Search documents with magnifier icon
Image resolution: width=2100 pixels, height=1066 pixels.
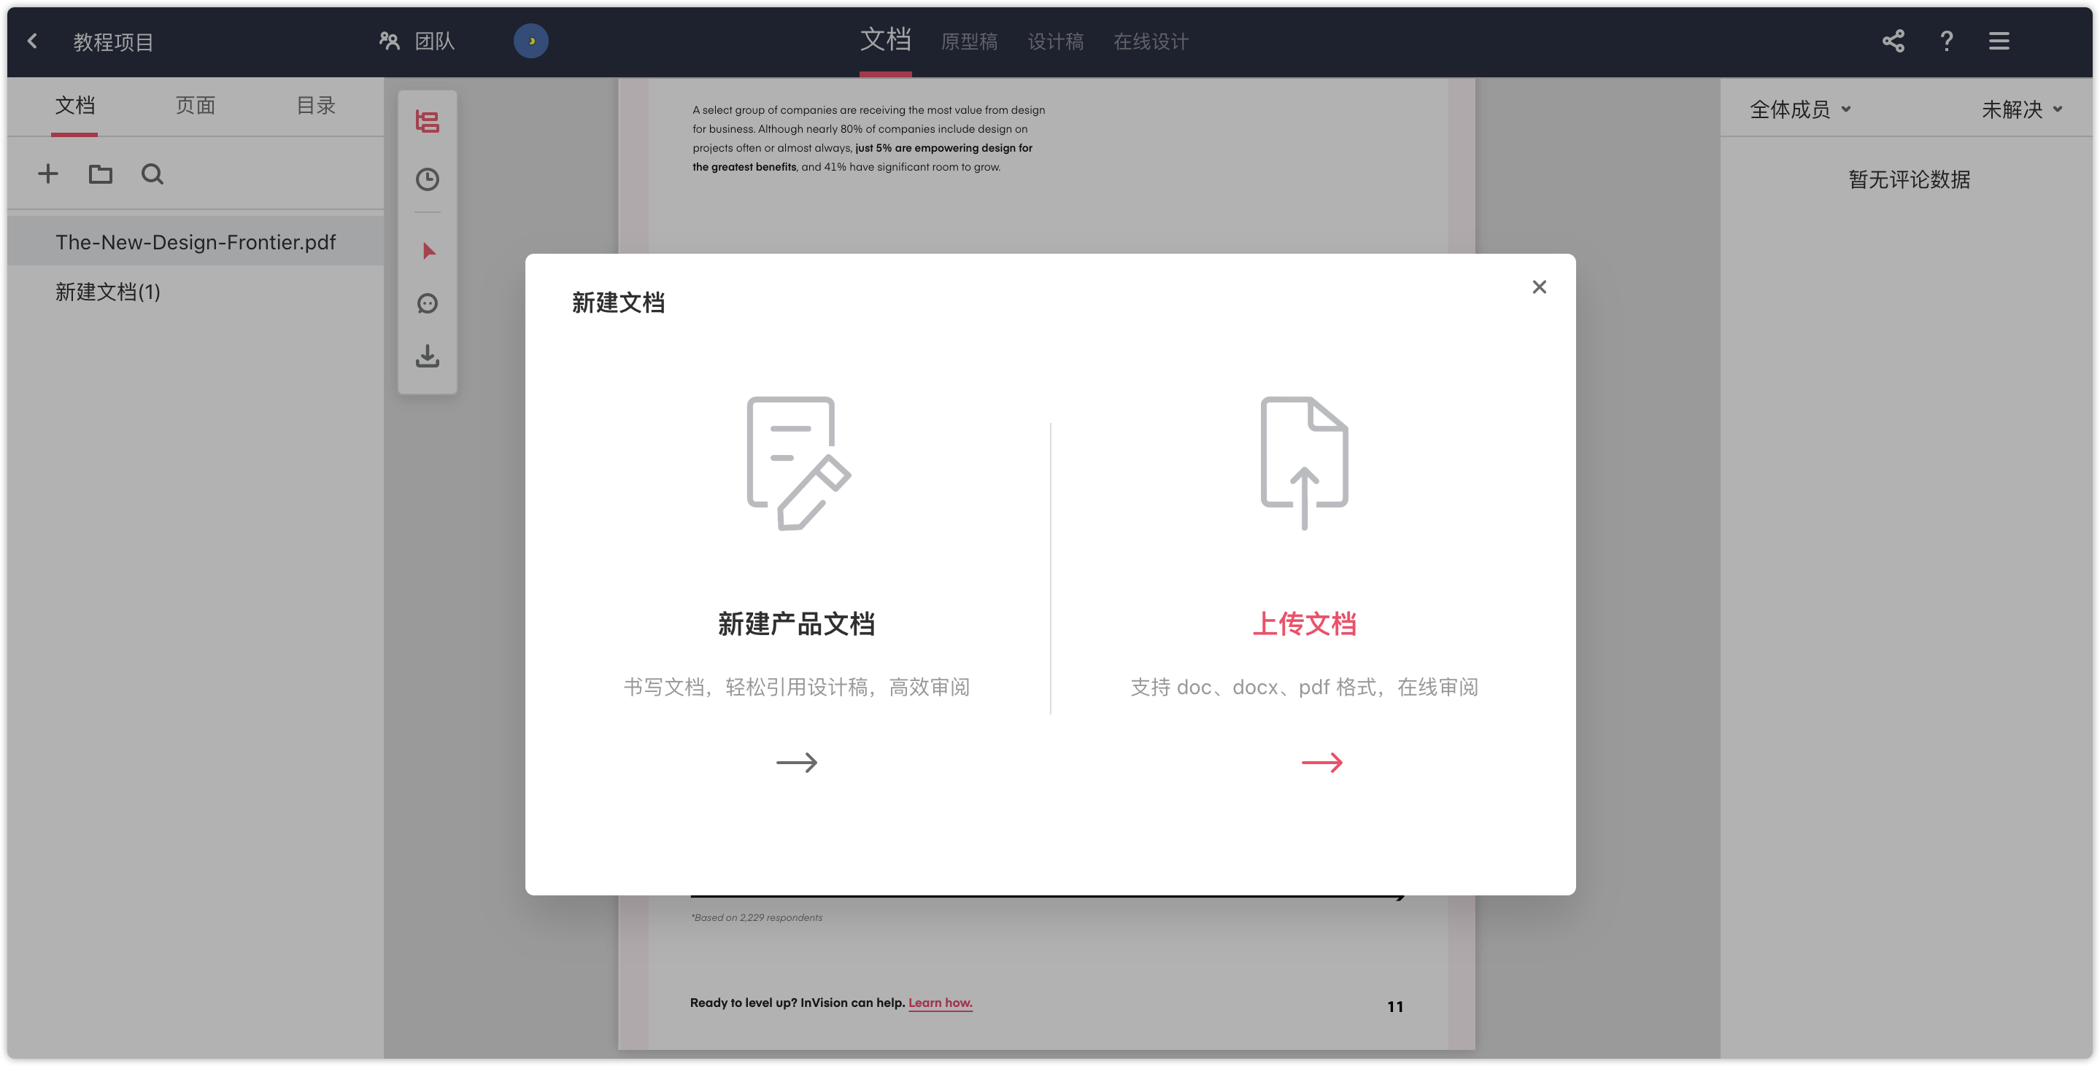153,174
